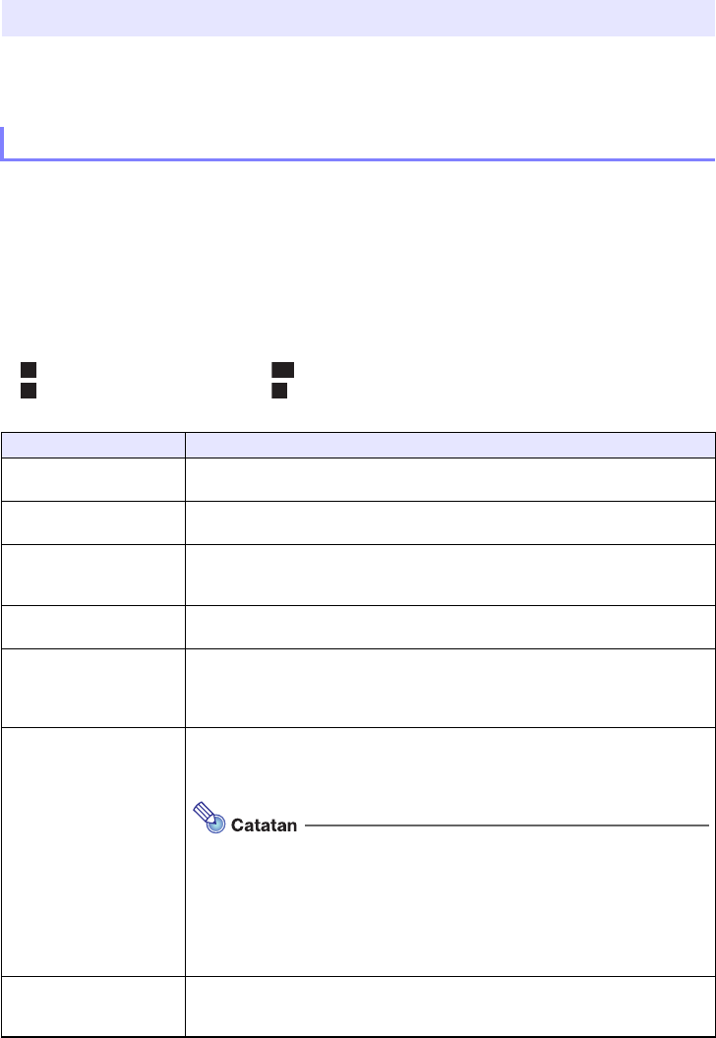Click the light-blue banner at the page top

point(358,19)
